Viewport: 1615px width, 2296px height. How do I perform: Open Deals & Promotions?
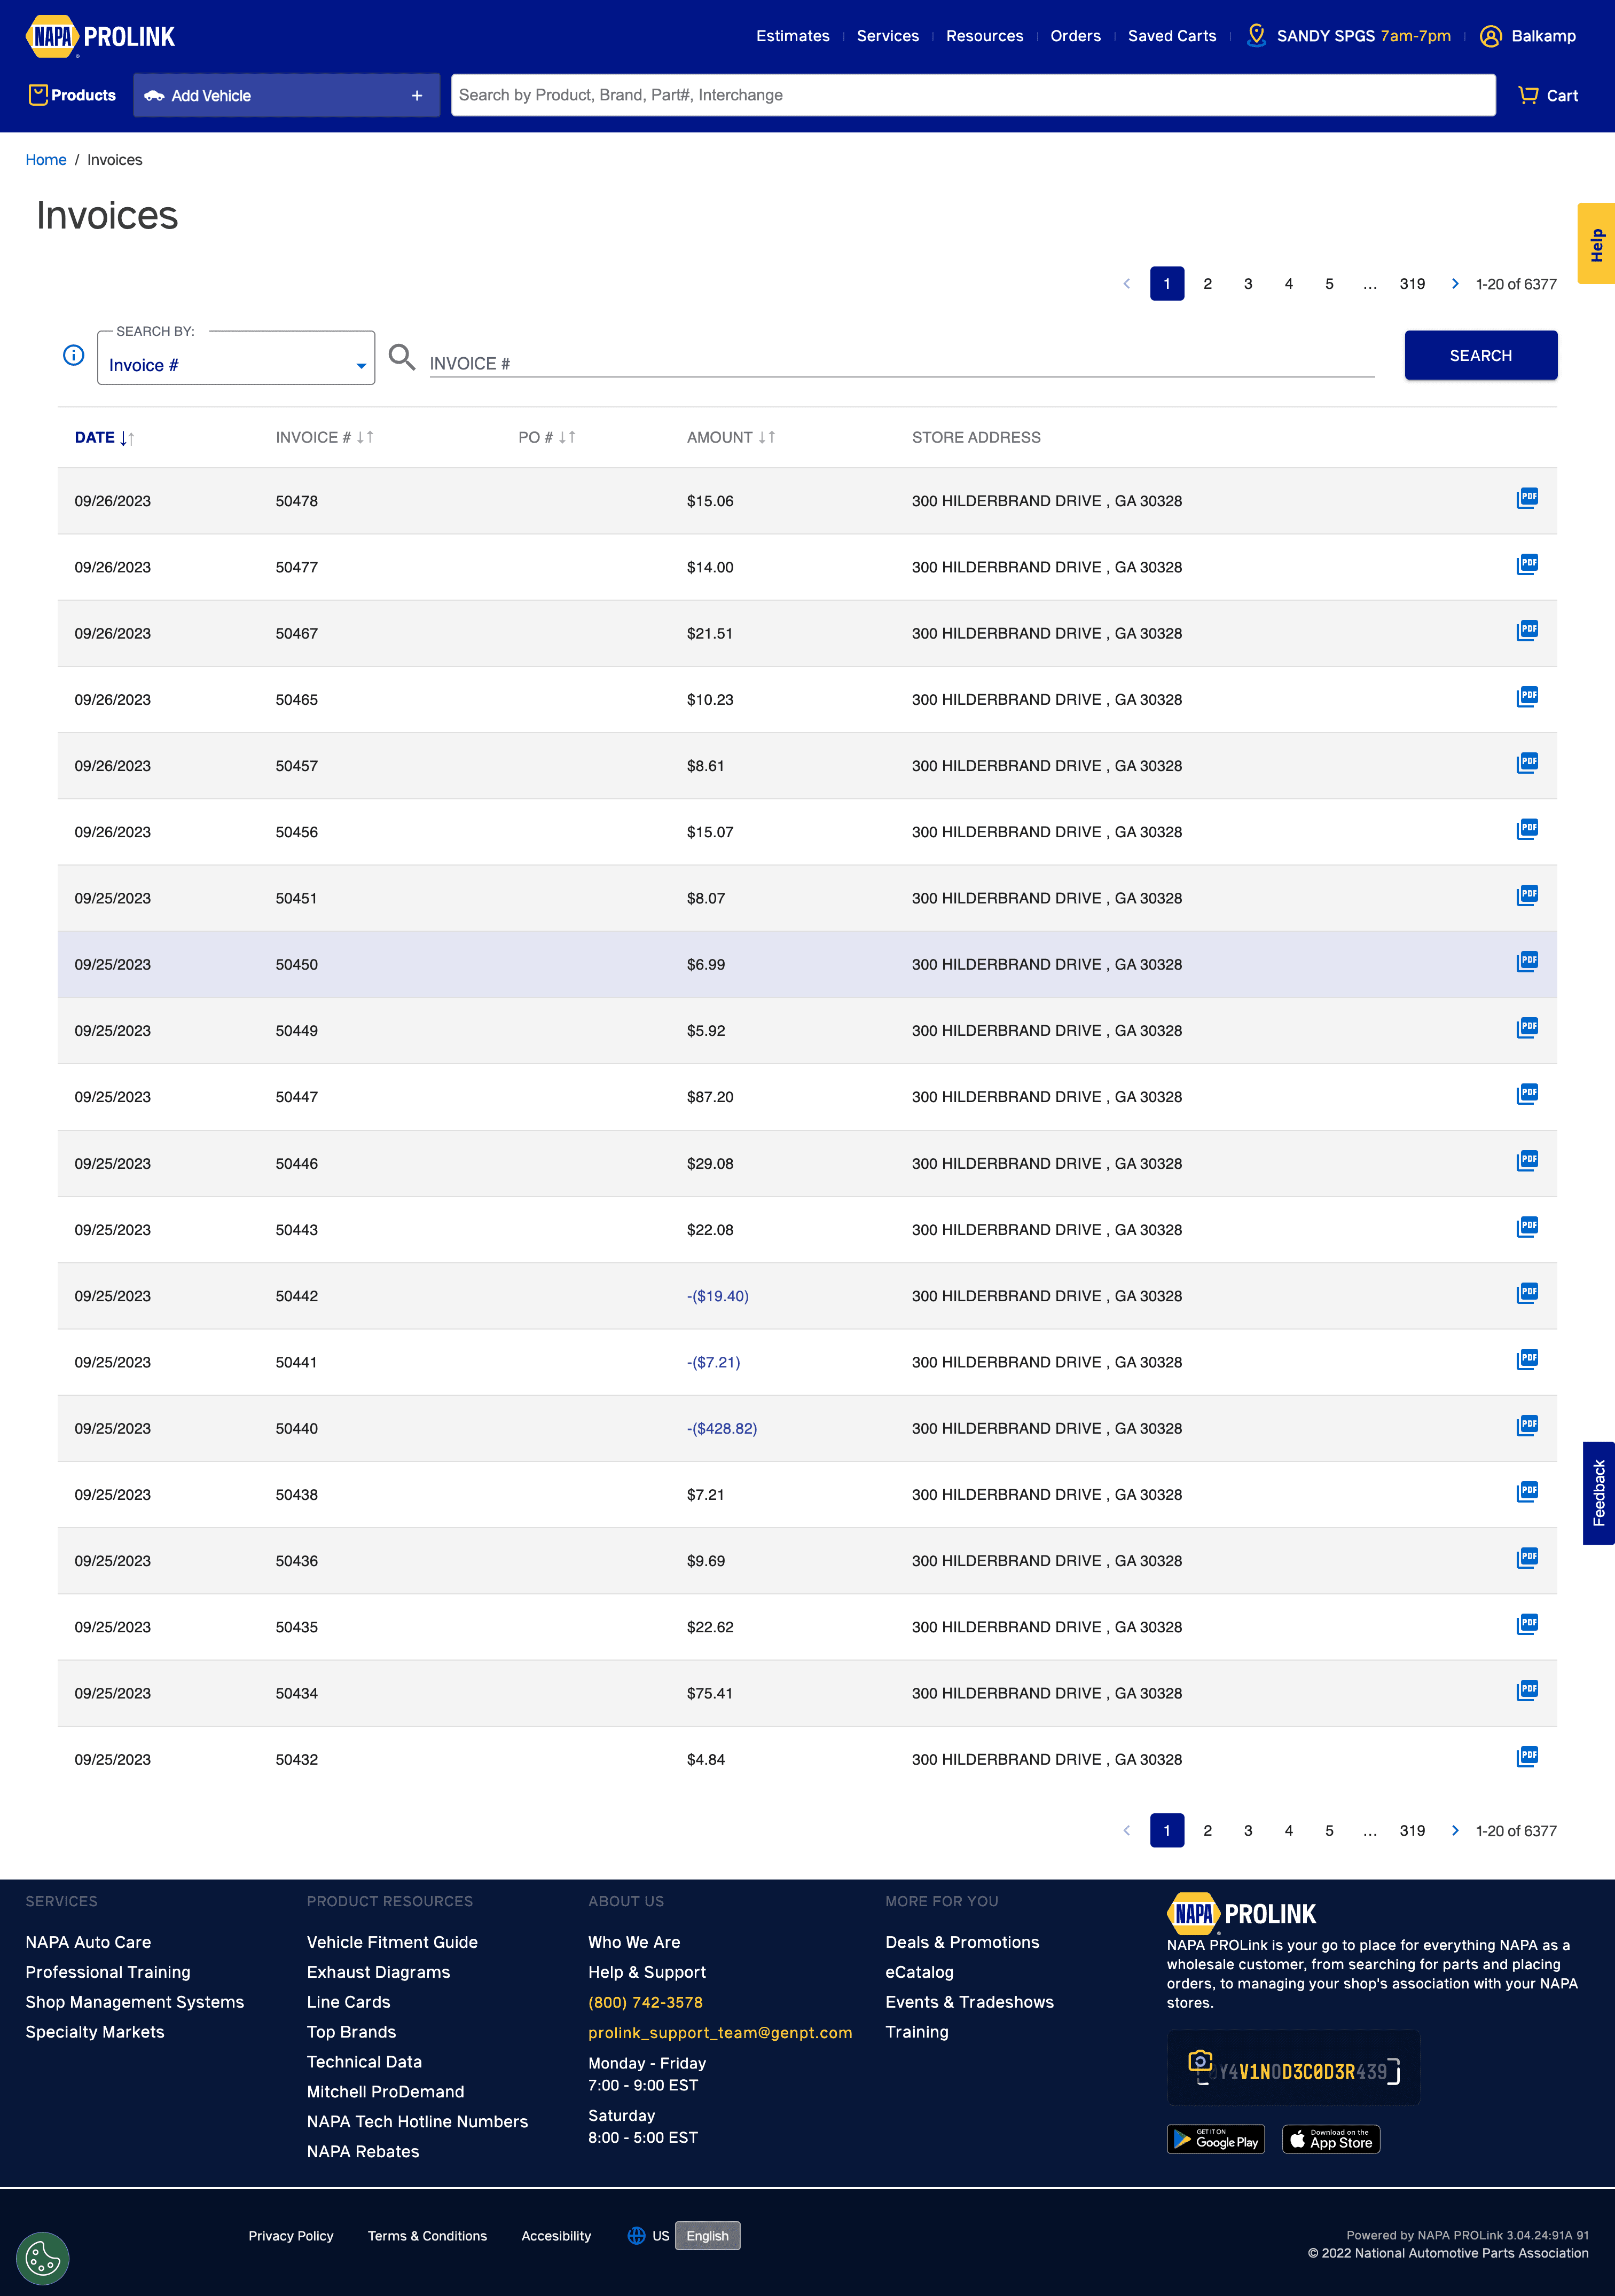click(x=962, y=1942)
